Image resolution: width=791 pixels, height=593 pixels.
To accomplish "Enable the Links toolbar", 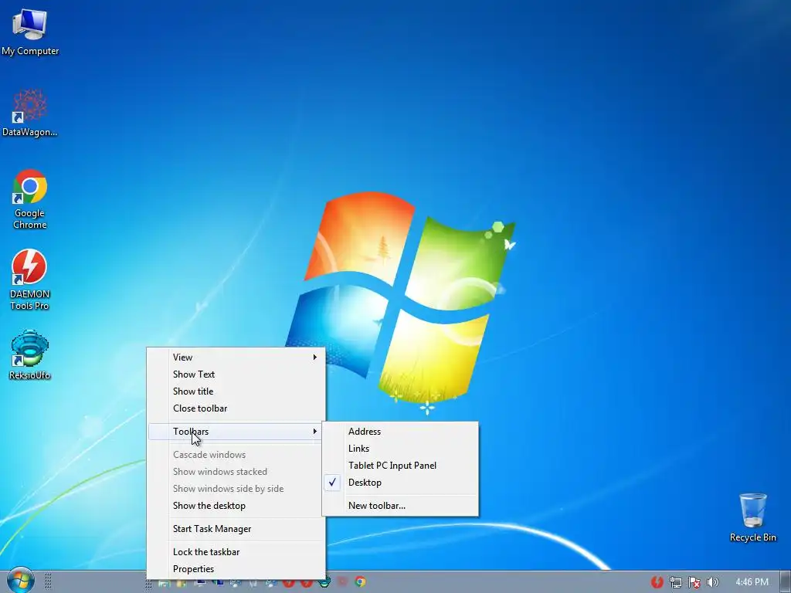I will tap(400, 449).
